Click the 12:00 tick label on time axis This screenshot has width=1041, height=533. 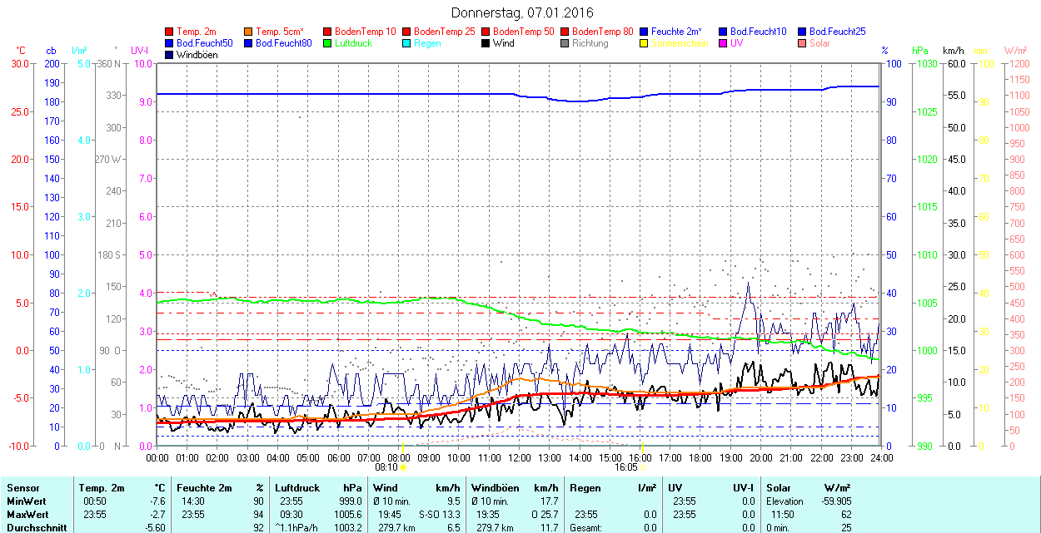pos(520,457)
